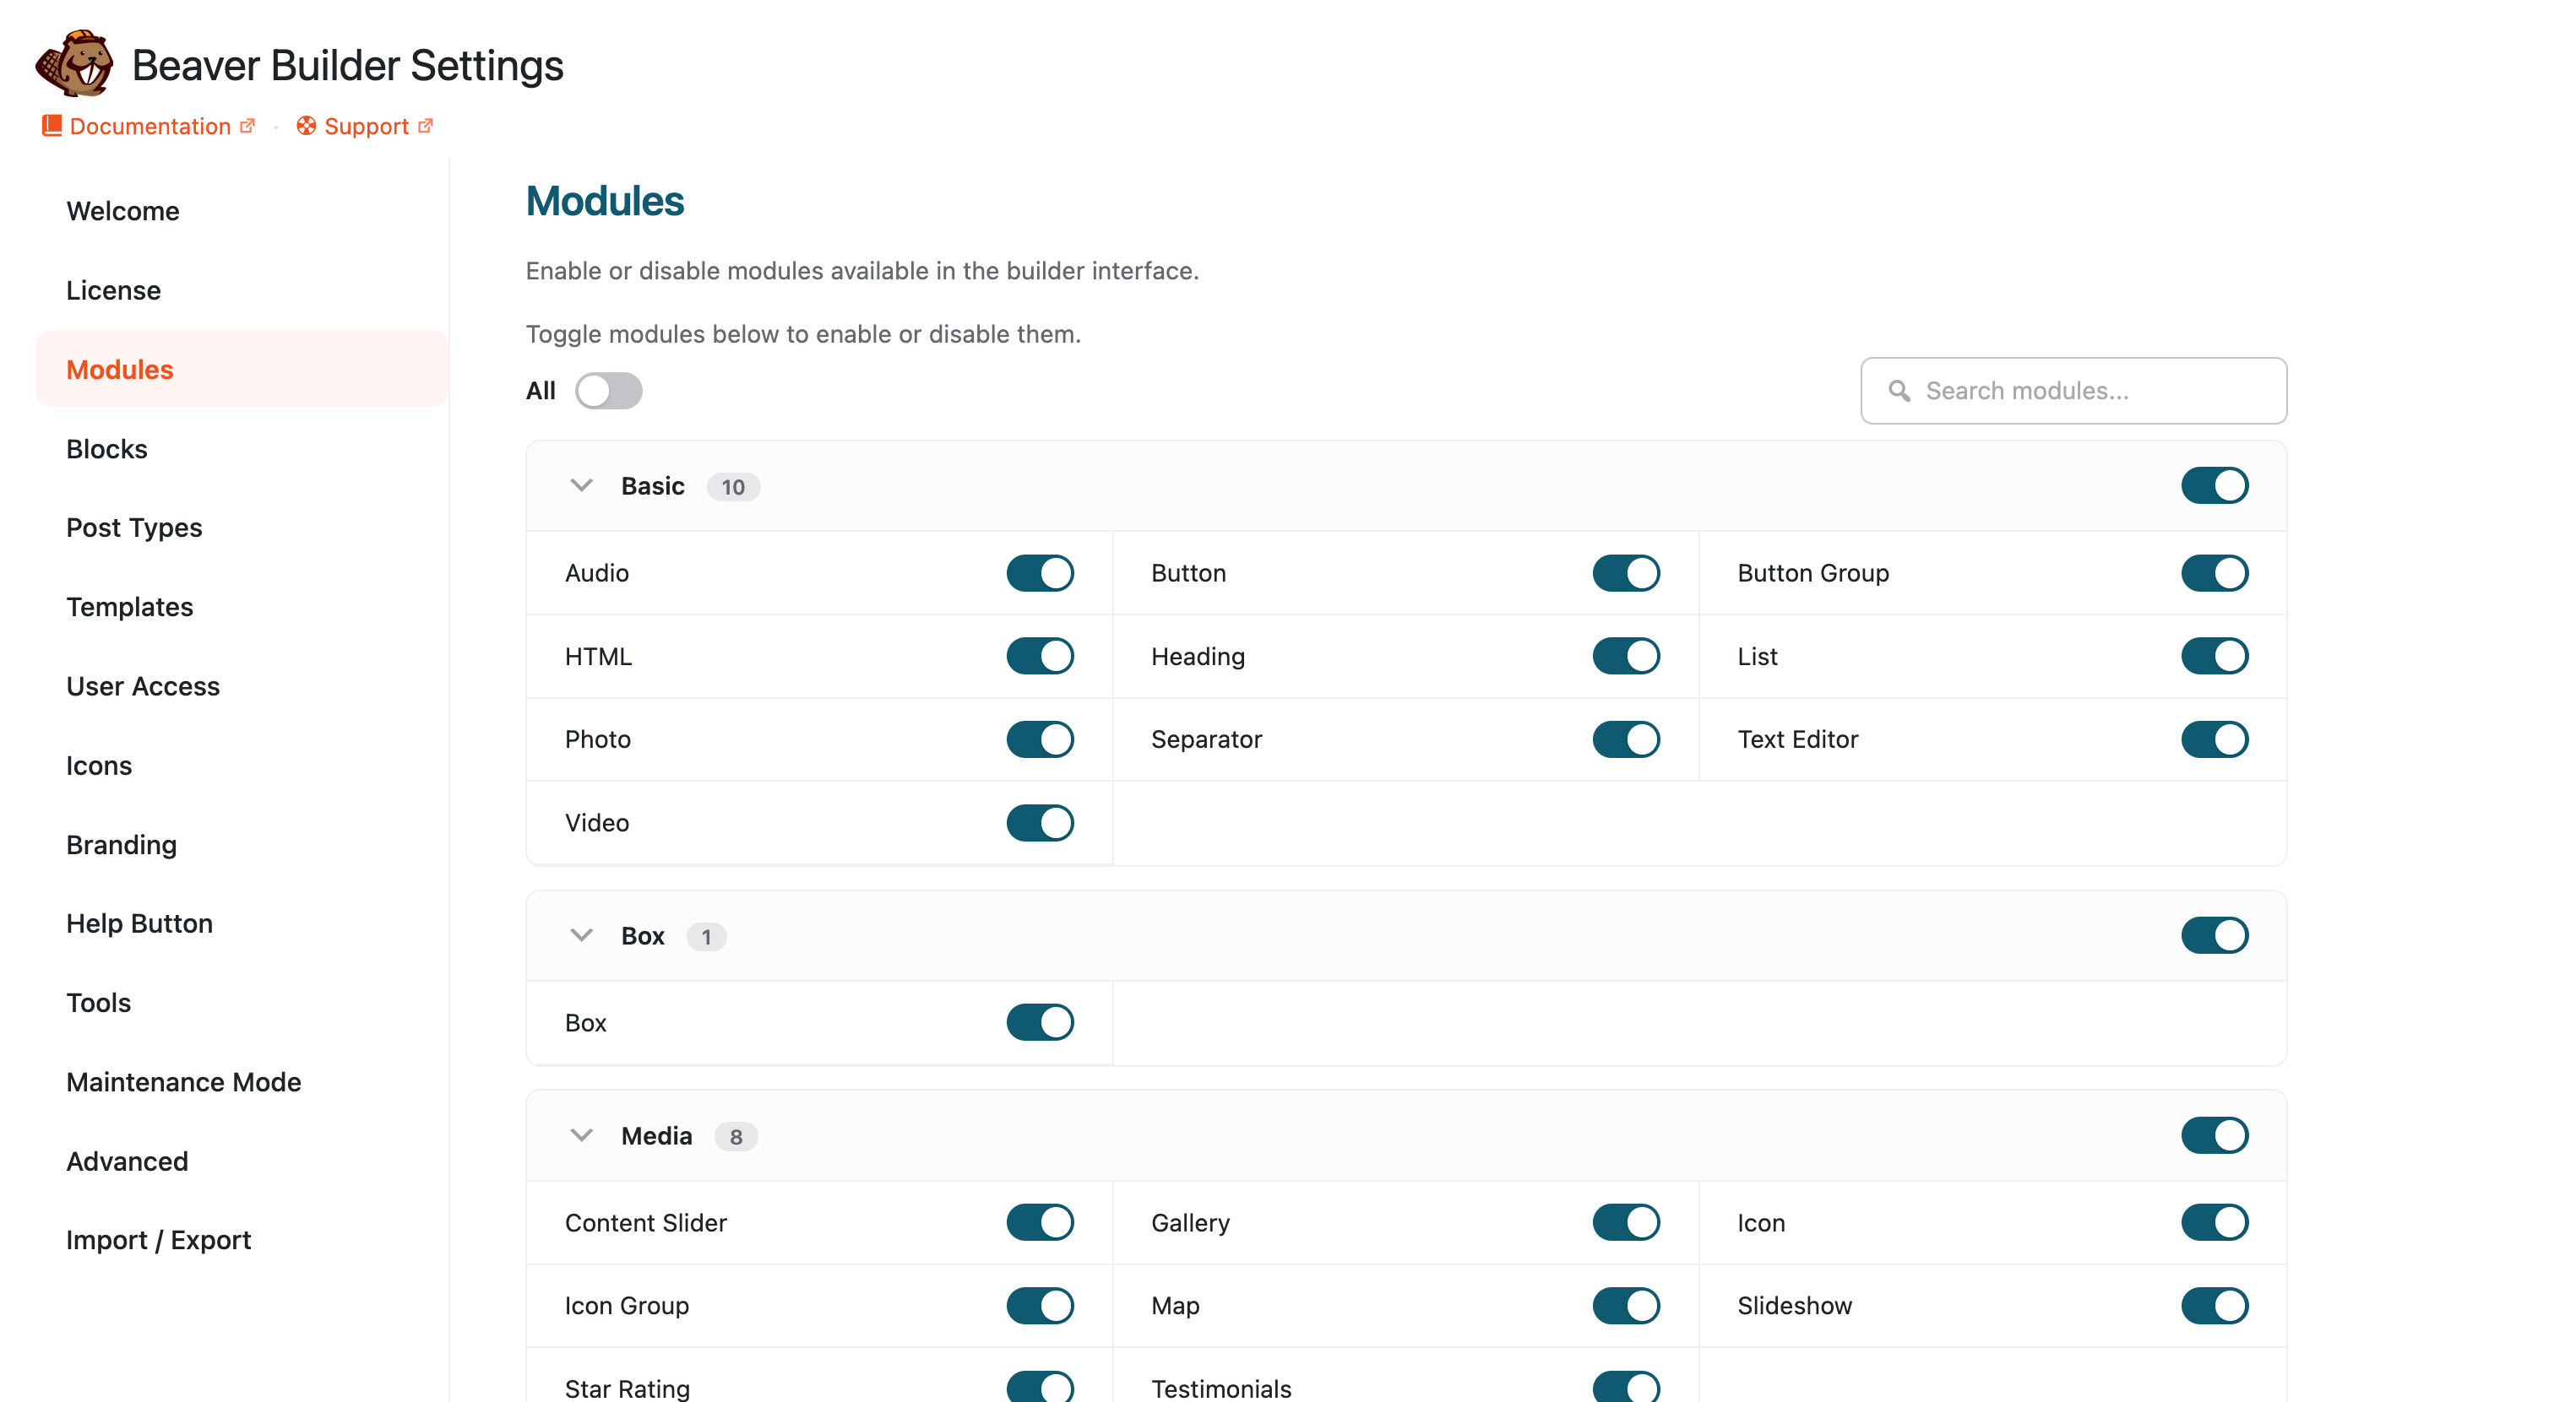Open the Welcome settings page
The height and width of the screenshot is (1402, 2576).
tap(241, 211)
